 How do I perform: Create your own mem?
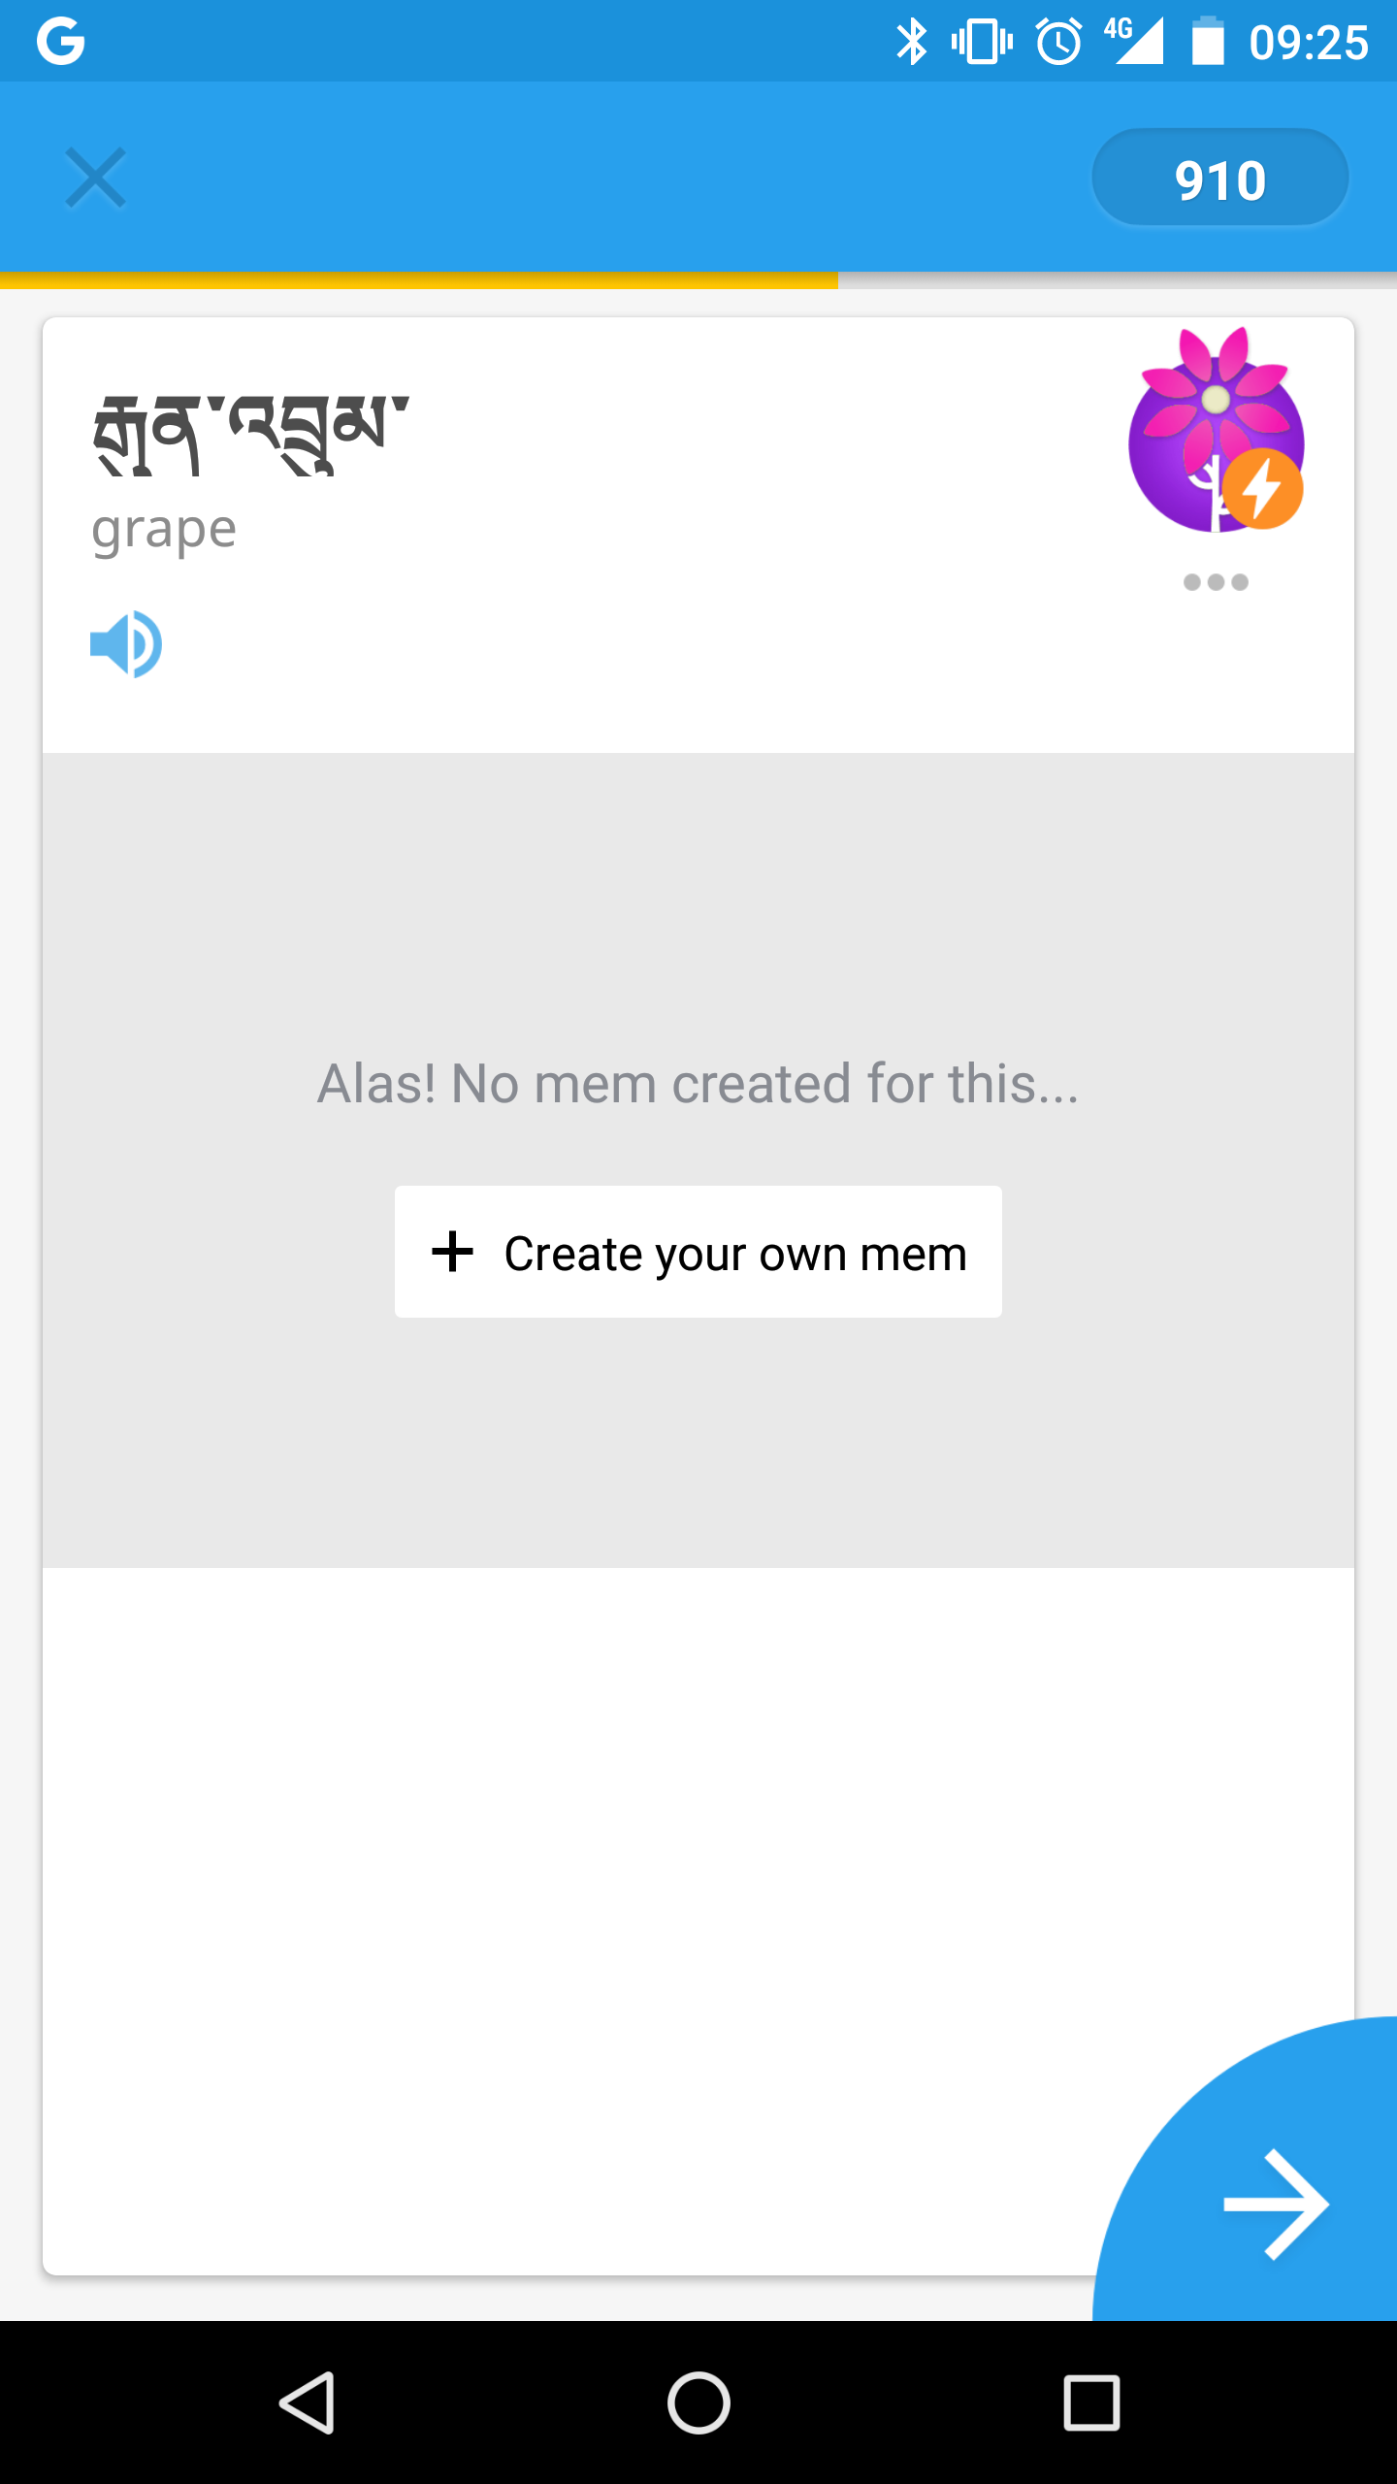(698, 1252)
